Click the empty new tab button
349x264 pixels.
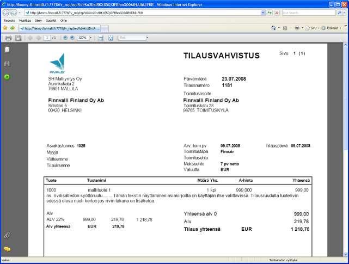coord(105,28)
